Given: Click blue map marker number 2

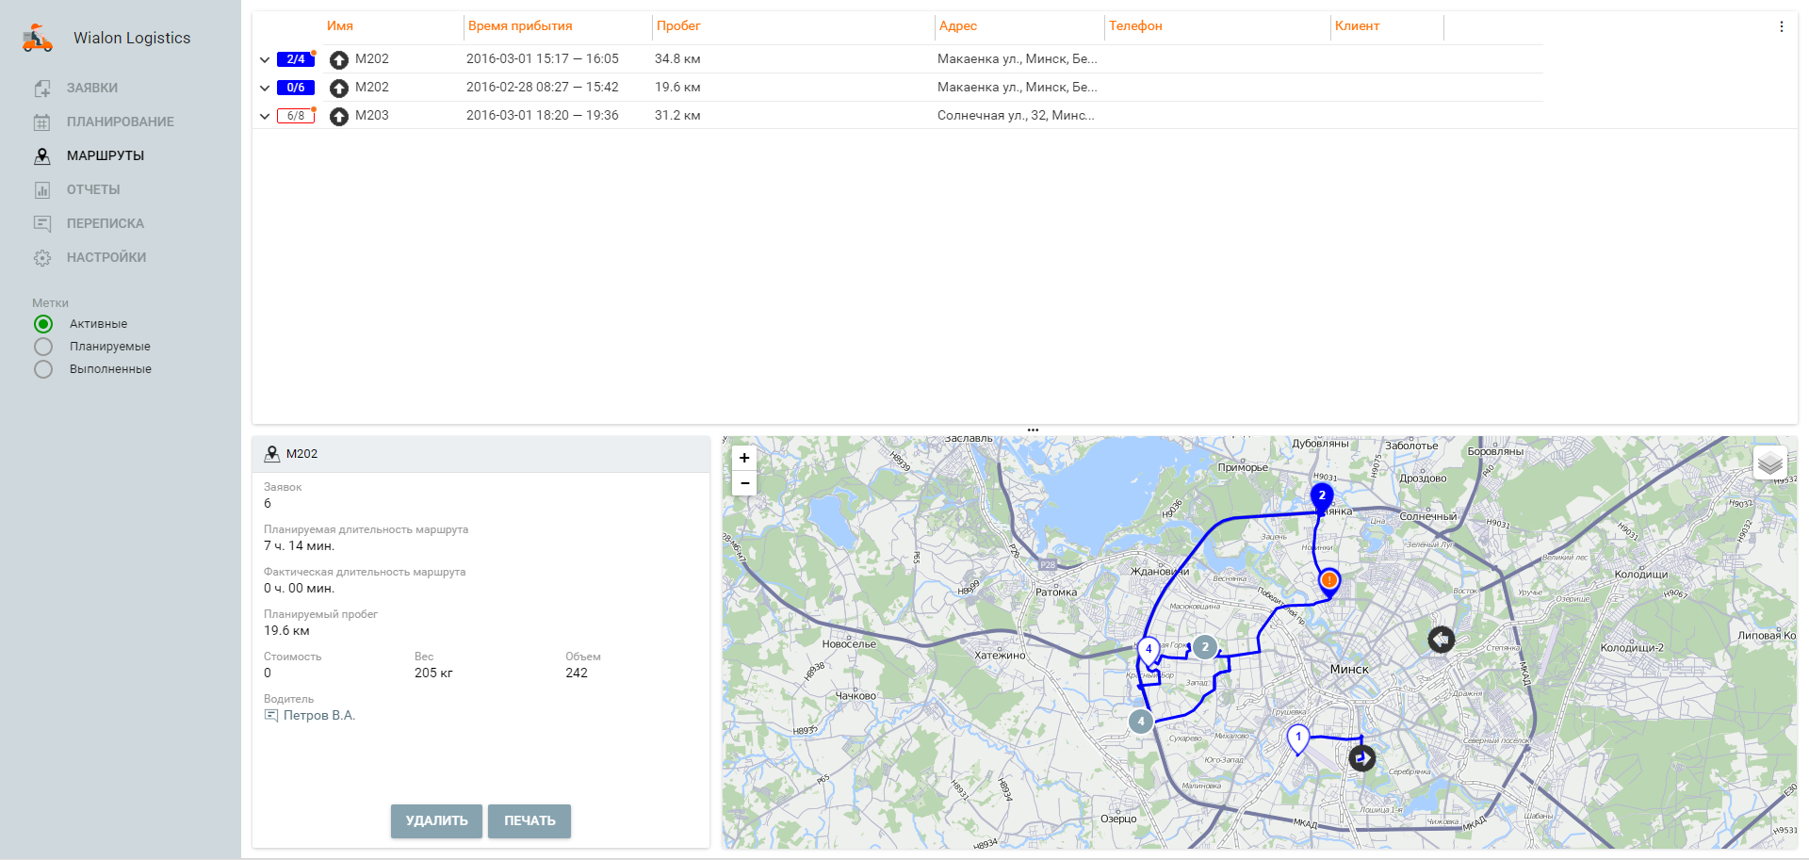Looking at the screenshot, I should tap(1322, 495).
